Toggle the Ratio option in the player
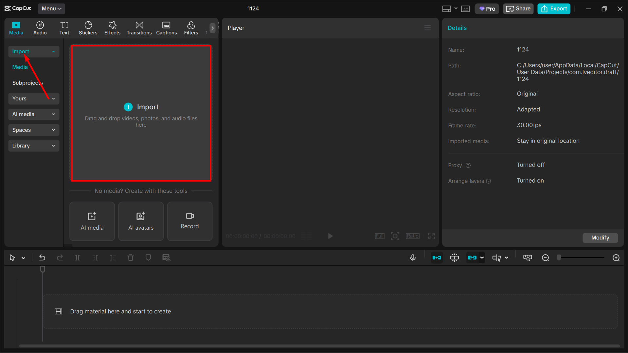The height and width of the screenshot is (353, 628). click(x=412, y=236)
